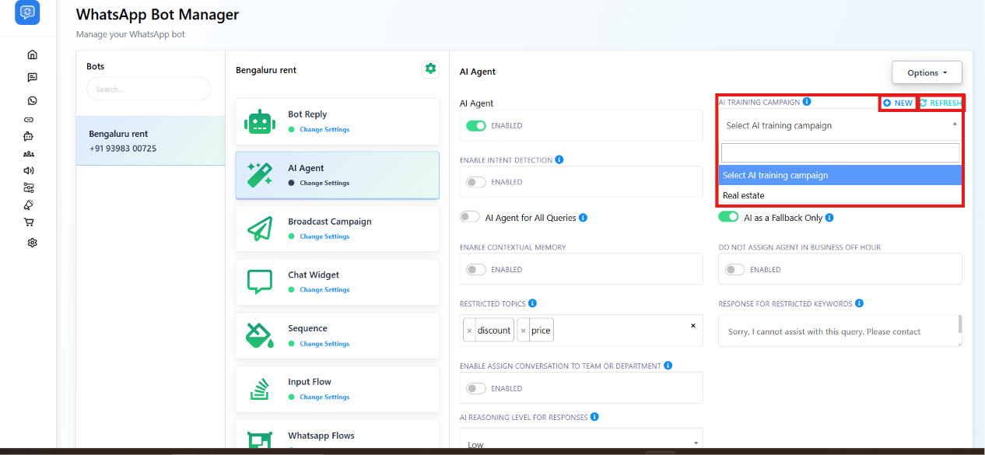Click the campaign dropdown search box

coord(840,152)
